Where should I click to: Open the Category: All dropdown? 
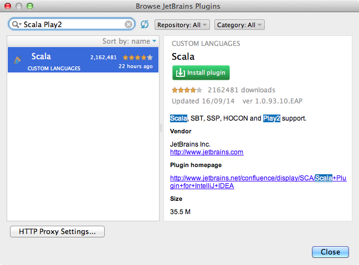239,25
